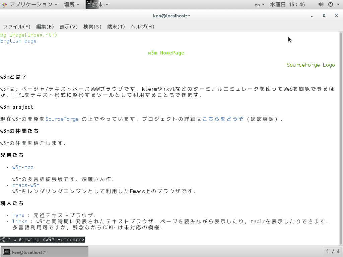
Task: Open the ファイル(F) menu
Action: pyautogui.click(x=17, y=27)
